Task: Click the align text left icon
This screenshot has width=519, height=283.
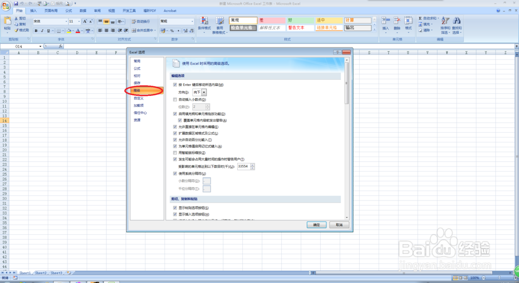Action: (100, 31)
